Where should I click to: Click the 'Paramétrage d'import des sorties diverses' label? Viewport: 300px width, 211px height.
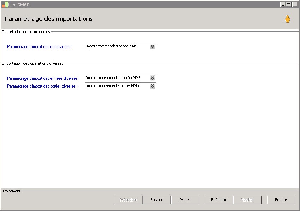pyautogui.click(x=42, y=86)
